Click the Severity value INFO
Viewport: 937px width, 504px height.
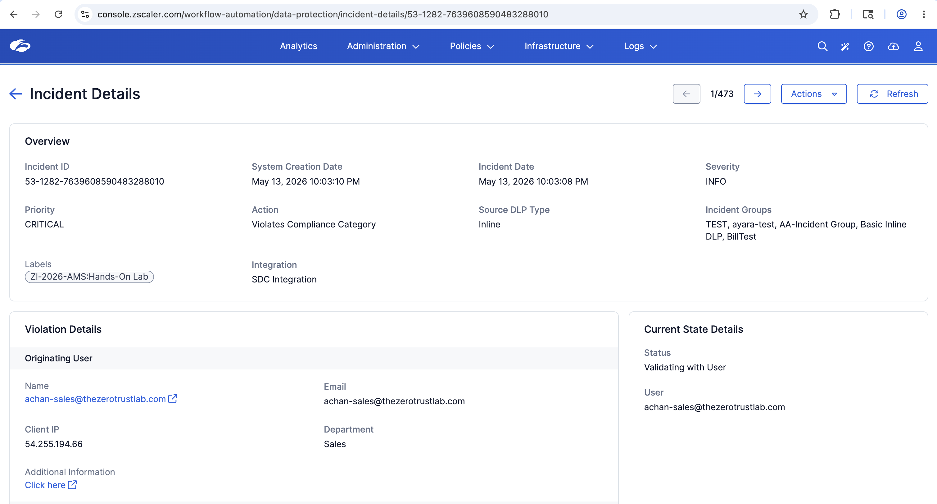[x=716, y=181]
